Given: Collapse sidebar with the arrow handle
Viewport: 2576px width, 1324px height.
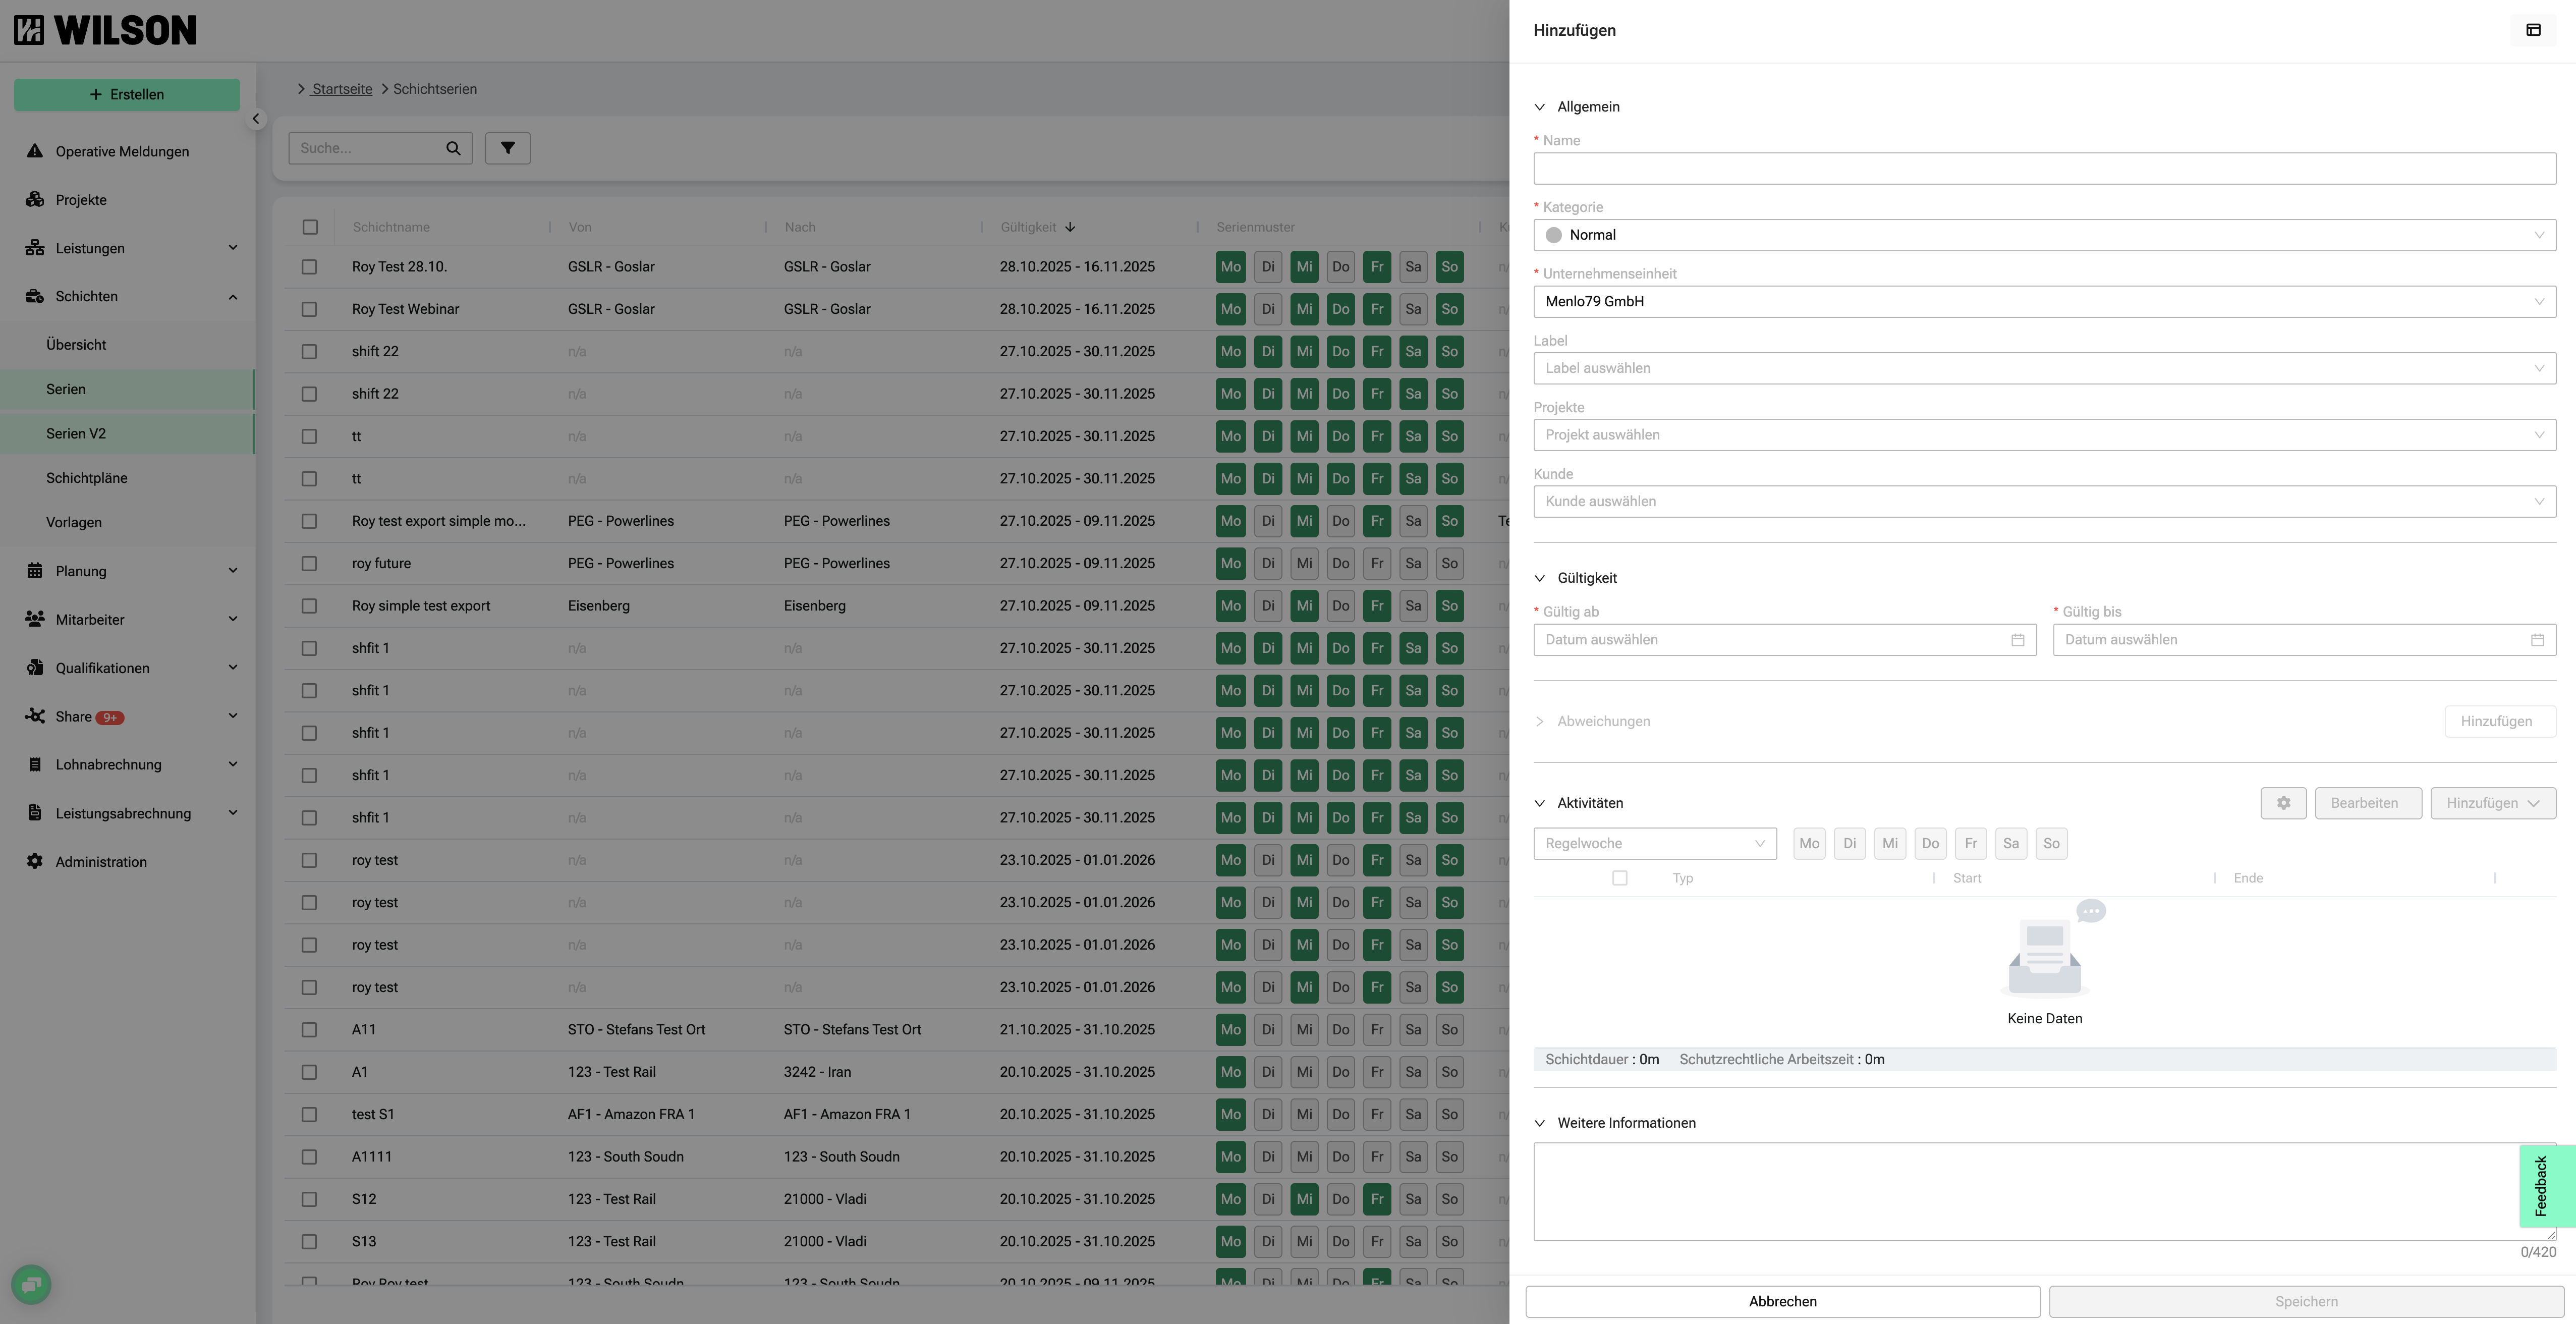Looking at the screenshot, I should click(x=256, y=119).
